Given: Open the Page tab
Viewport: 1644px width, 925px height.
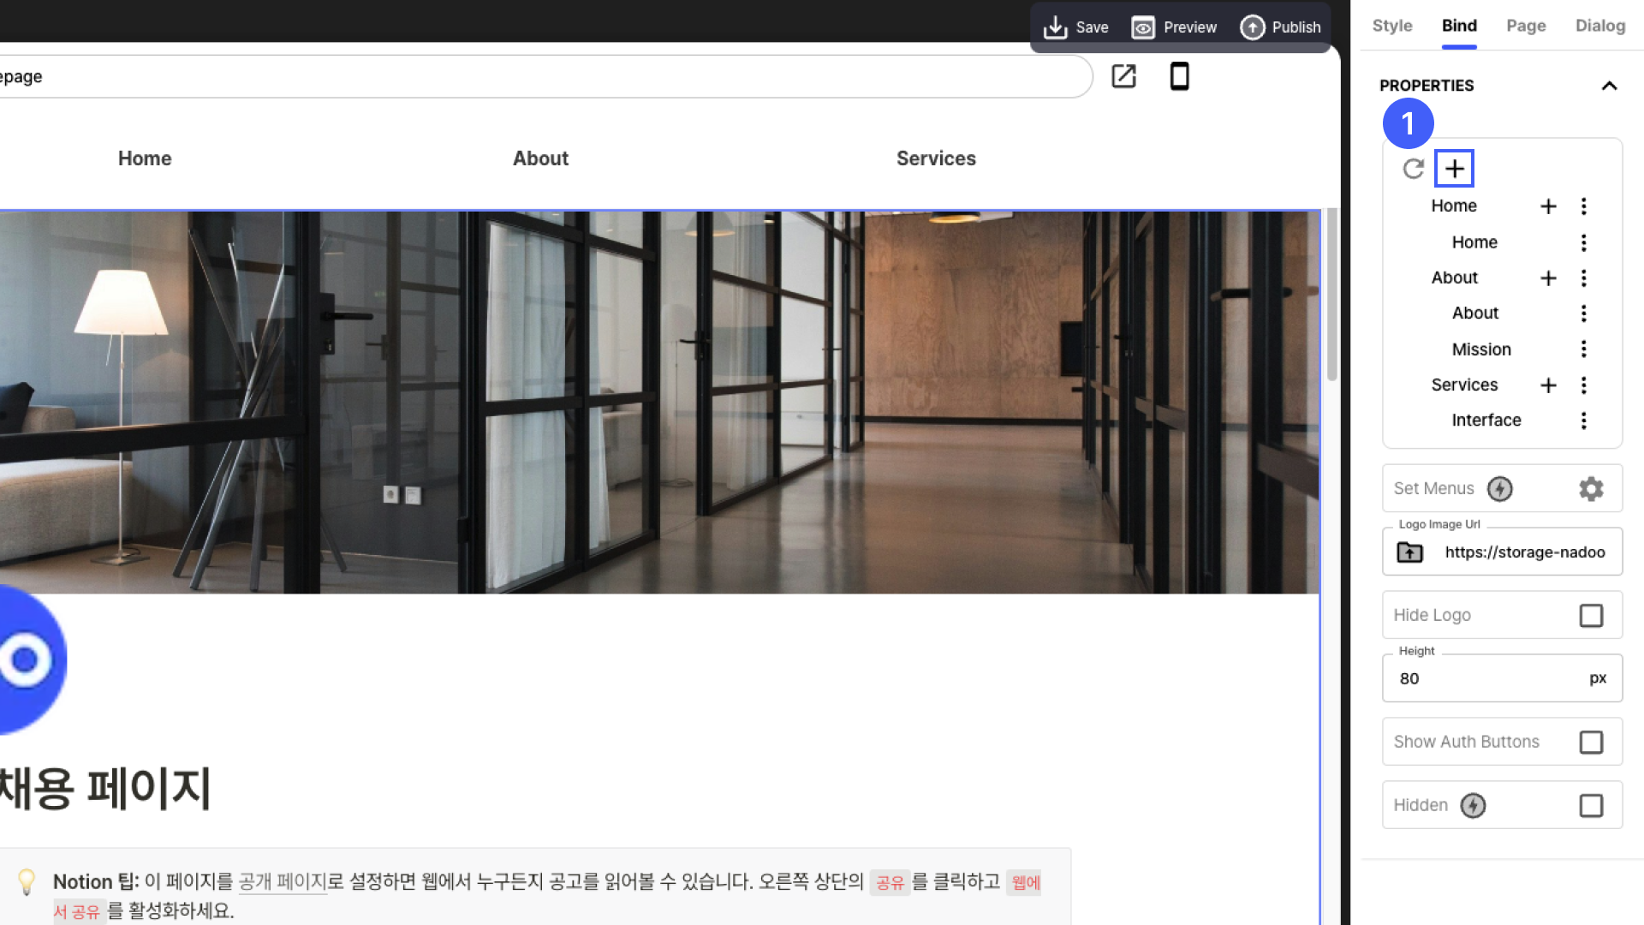Looking at the screenshot, I should 1526,26.
